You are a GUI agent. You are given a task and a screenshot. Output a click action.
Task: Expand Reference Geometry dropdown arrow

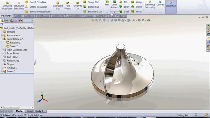click(x=150, y=12)
